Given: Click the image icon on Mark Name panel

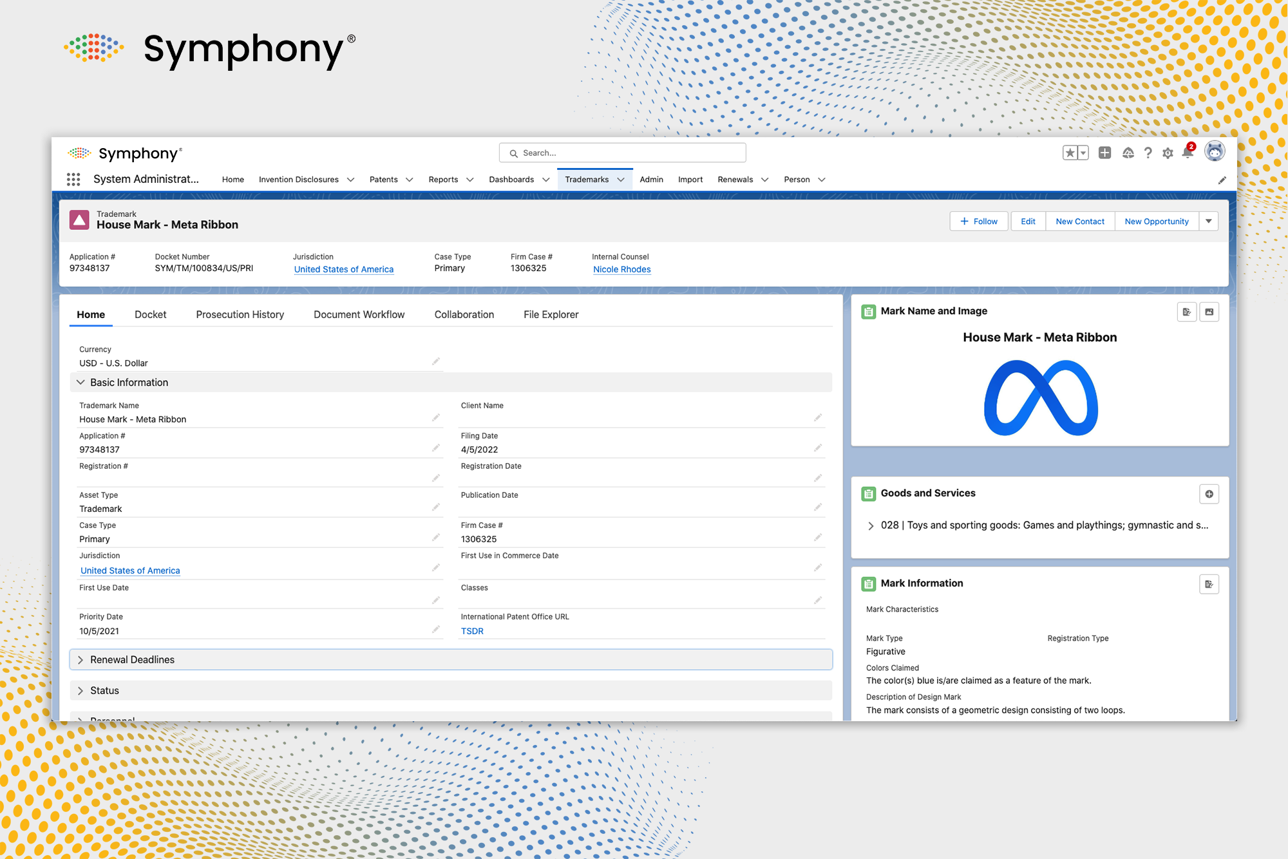Looking at the screenshot, I should (x=1210, y=312).
